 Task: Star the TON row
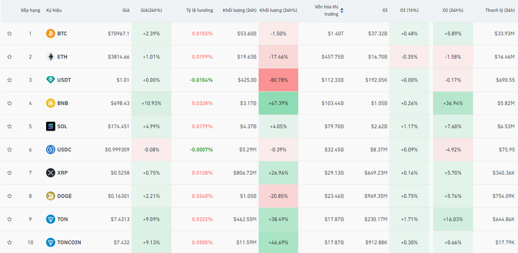click(9, 219)
